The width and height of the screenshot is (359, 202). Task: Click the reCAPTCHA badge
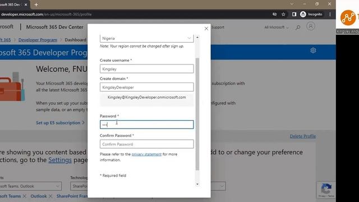click(326, 190)
